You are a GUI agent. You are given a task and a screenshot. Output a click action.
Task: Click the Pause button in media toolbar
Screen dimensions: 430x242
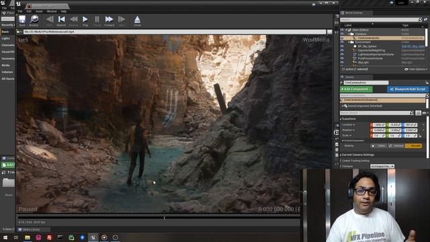[x=97, y=21]
